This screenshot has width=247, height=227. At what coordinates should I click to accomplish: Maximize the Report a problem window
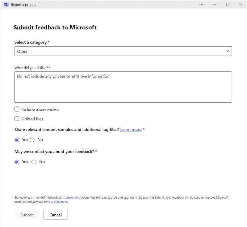coord(228,5)
